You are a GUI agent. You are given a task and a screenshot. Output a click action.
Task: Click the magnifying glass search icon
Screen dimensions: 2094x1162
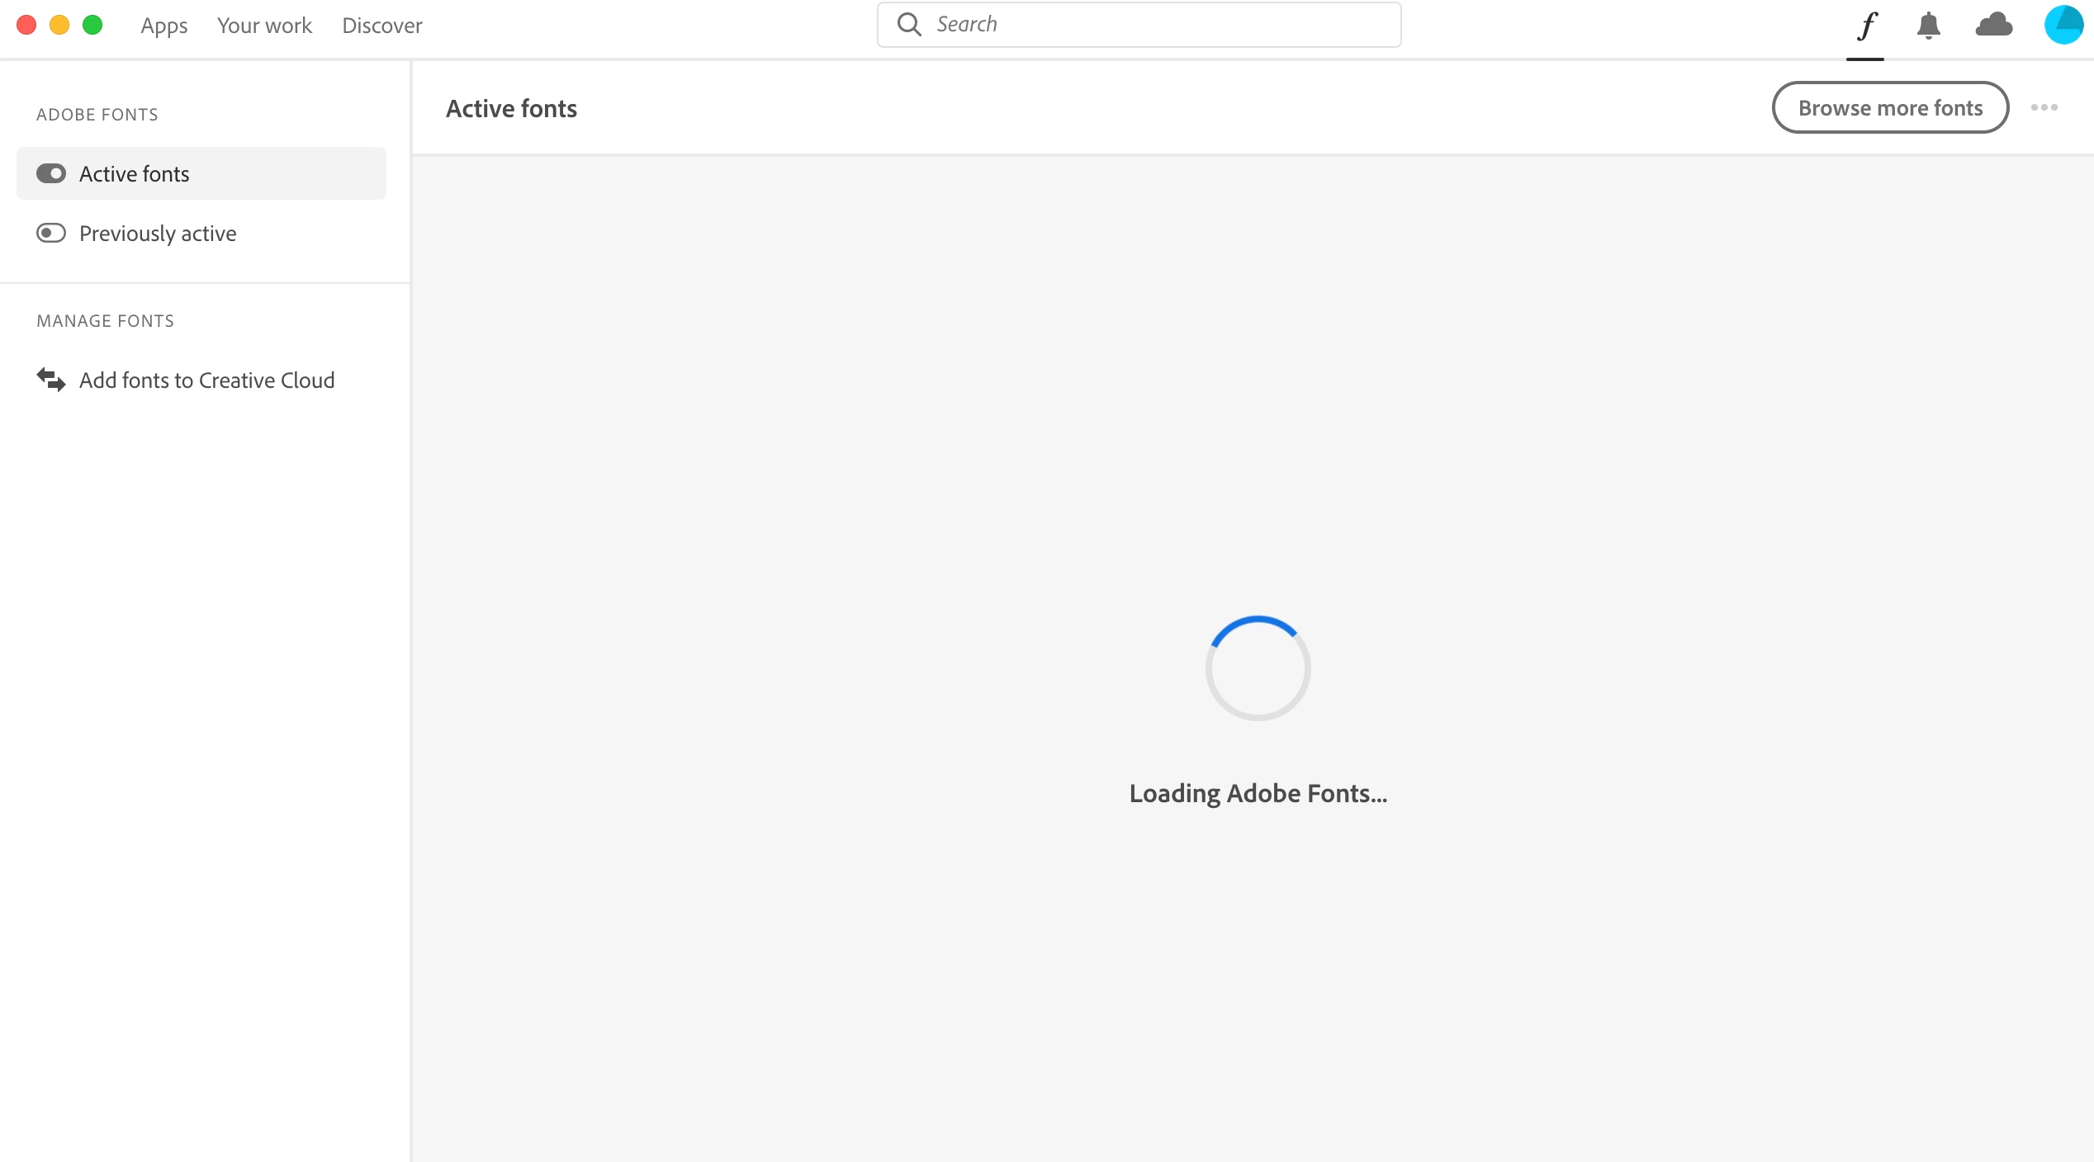pos(909,25)
